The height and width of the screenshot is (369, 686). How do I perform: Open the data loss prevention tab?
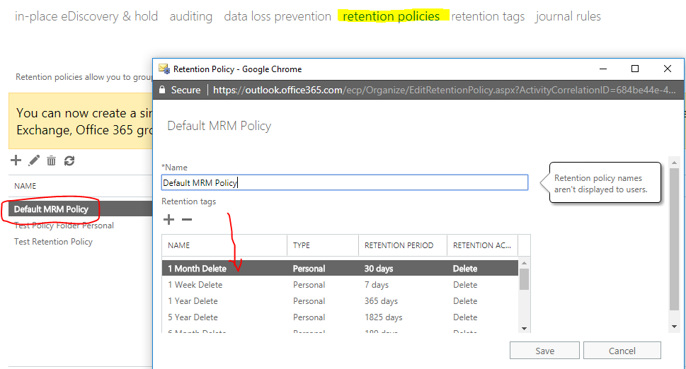(278, 16)
